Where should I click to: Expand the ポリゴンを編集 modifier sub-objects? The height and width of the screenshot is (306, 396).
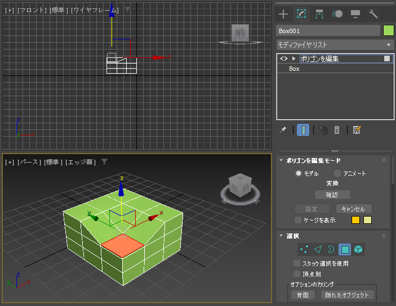point(293,58)
